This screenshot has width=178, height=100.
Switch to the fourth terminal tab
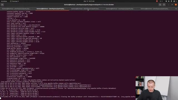pos(122,9)
